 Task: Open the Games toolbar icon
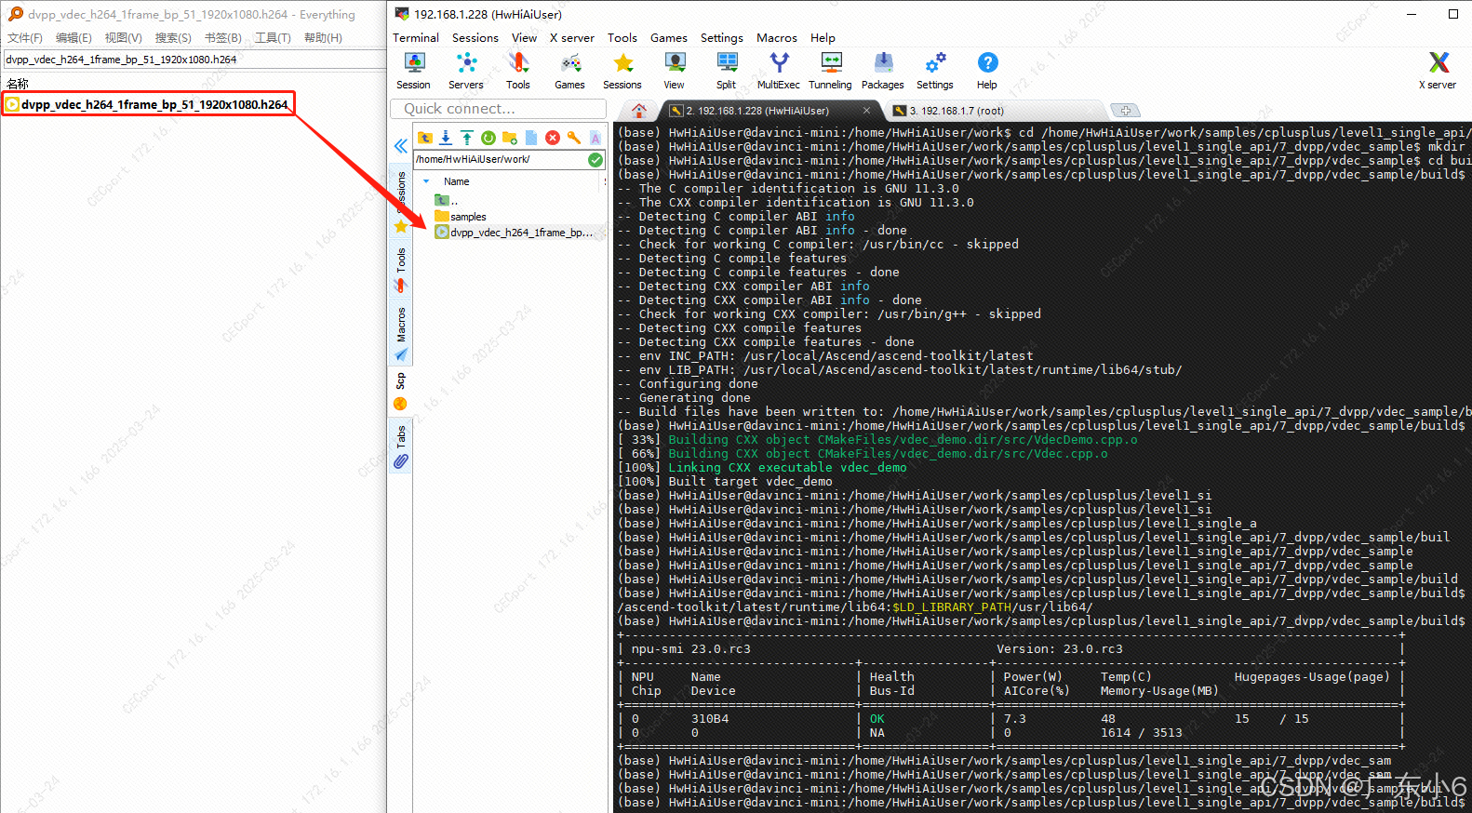570,71
